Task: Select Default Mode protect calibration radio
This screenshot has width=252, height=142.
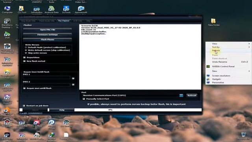Action: click(x=26, y=47)
